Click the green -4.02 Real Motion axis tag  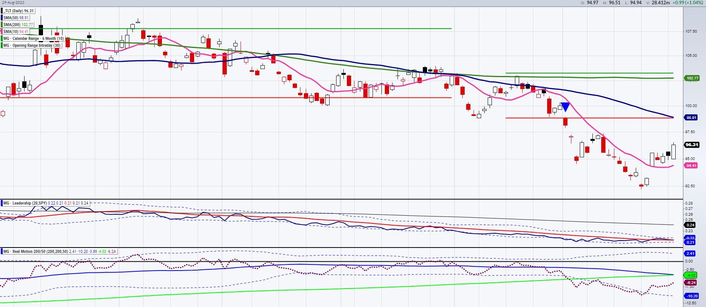click(x=691, y=275)
